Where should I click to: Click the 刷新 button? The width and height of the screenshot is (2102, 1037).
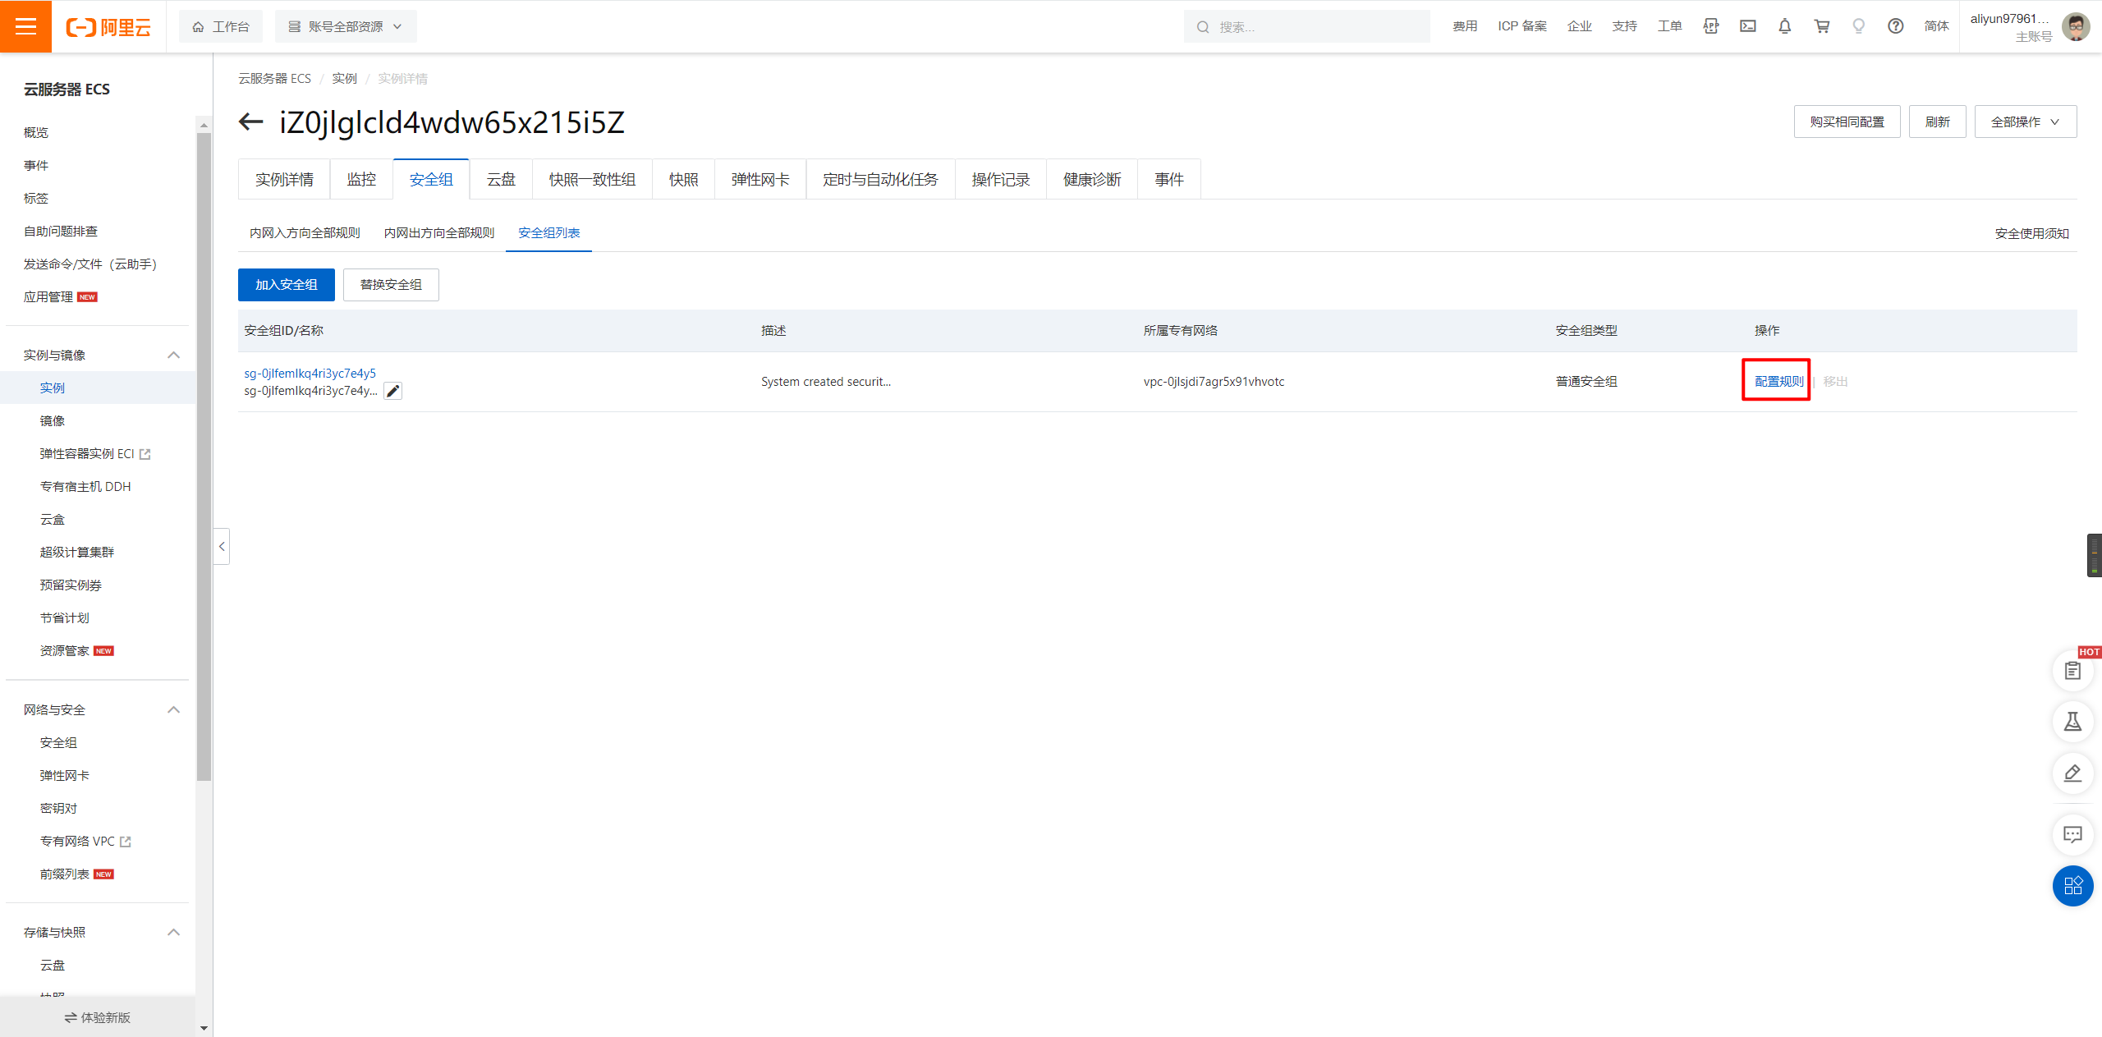click(1938, 122)
